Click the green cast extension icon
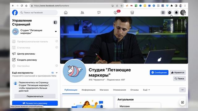The width and height of the screenshot is (198, 111). 136,6
